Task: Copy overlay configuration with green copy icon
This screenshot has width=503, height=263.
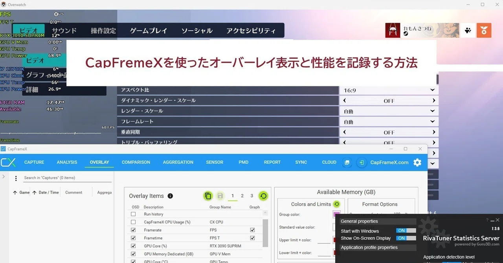Action: coord(208,196)
